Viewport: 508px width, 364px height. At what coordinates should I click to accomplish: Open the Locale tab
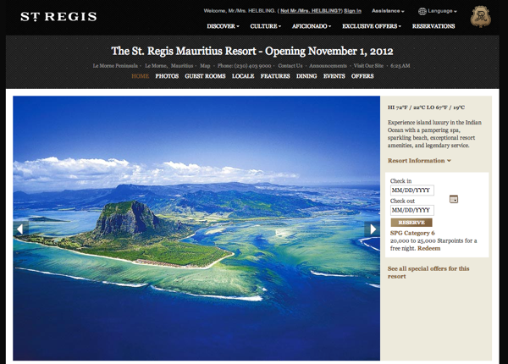click(x=243, y=76)
